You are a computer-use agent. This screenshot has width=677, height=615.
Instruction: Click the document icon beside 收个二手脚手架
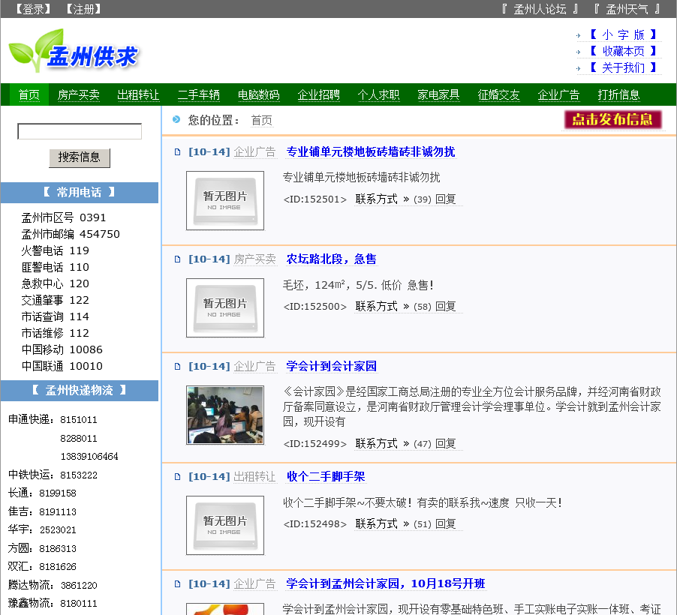178,477
